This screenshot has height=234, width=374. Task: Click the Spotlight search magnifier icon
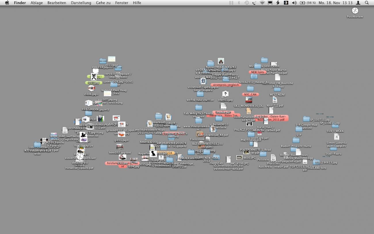click(367, 3)
